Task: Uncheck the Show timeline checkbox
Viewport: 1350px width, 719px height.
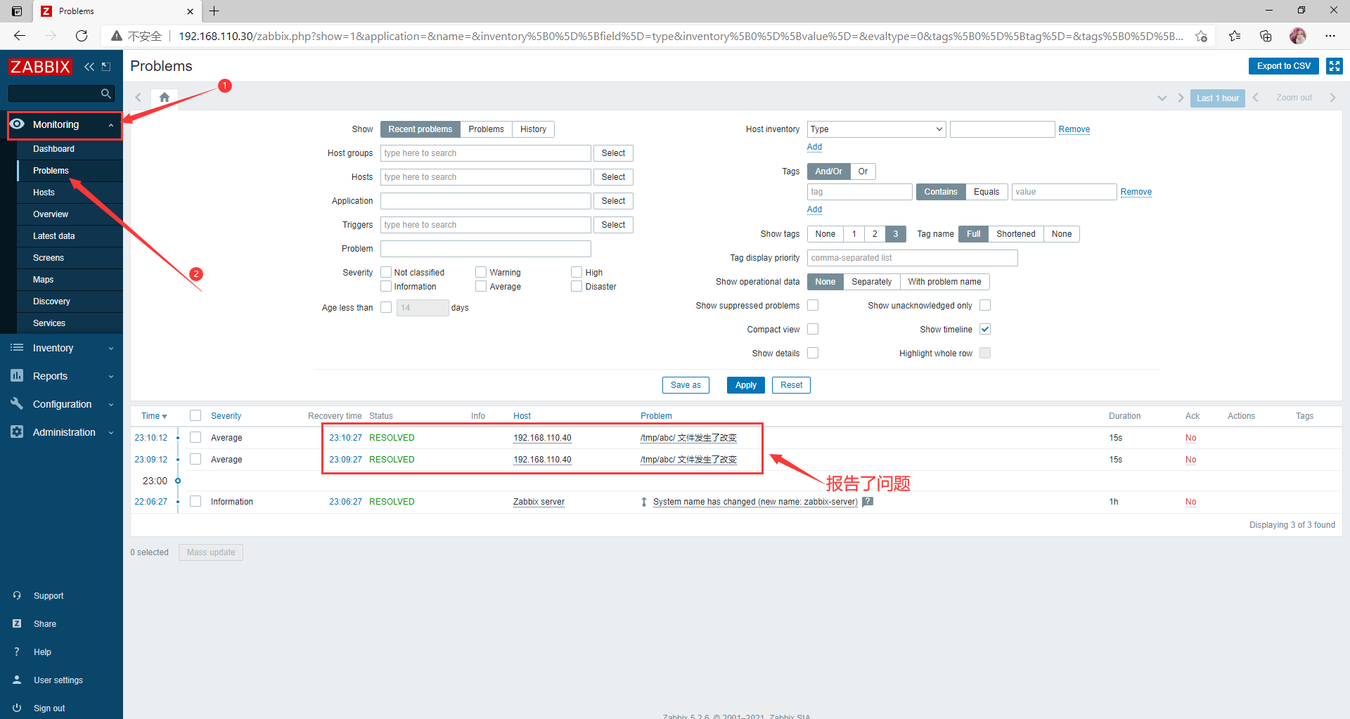Action: point(985,329)
